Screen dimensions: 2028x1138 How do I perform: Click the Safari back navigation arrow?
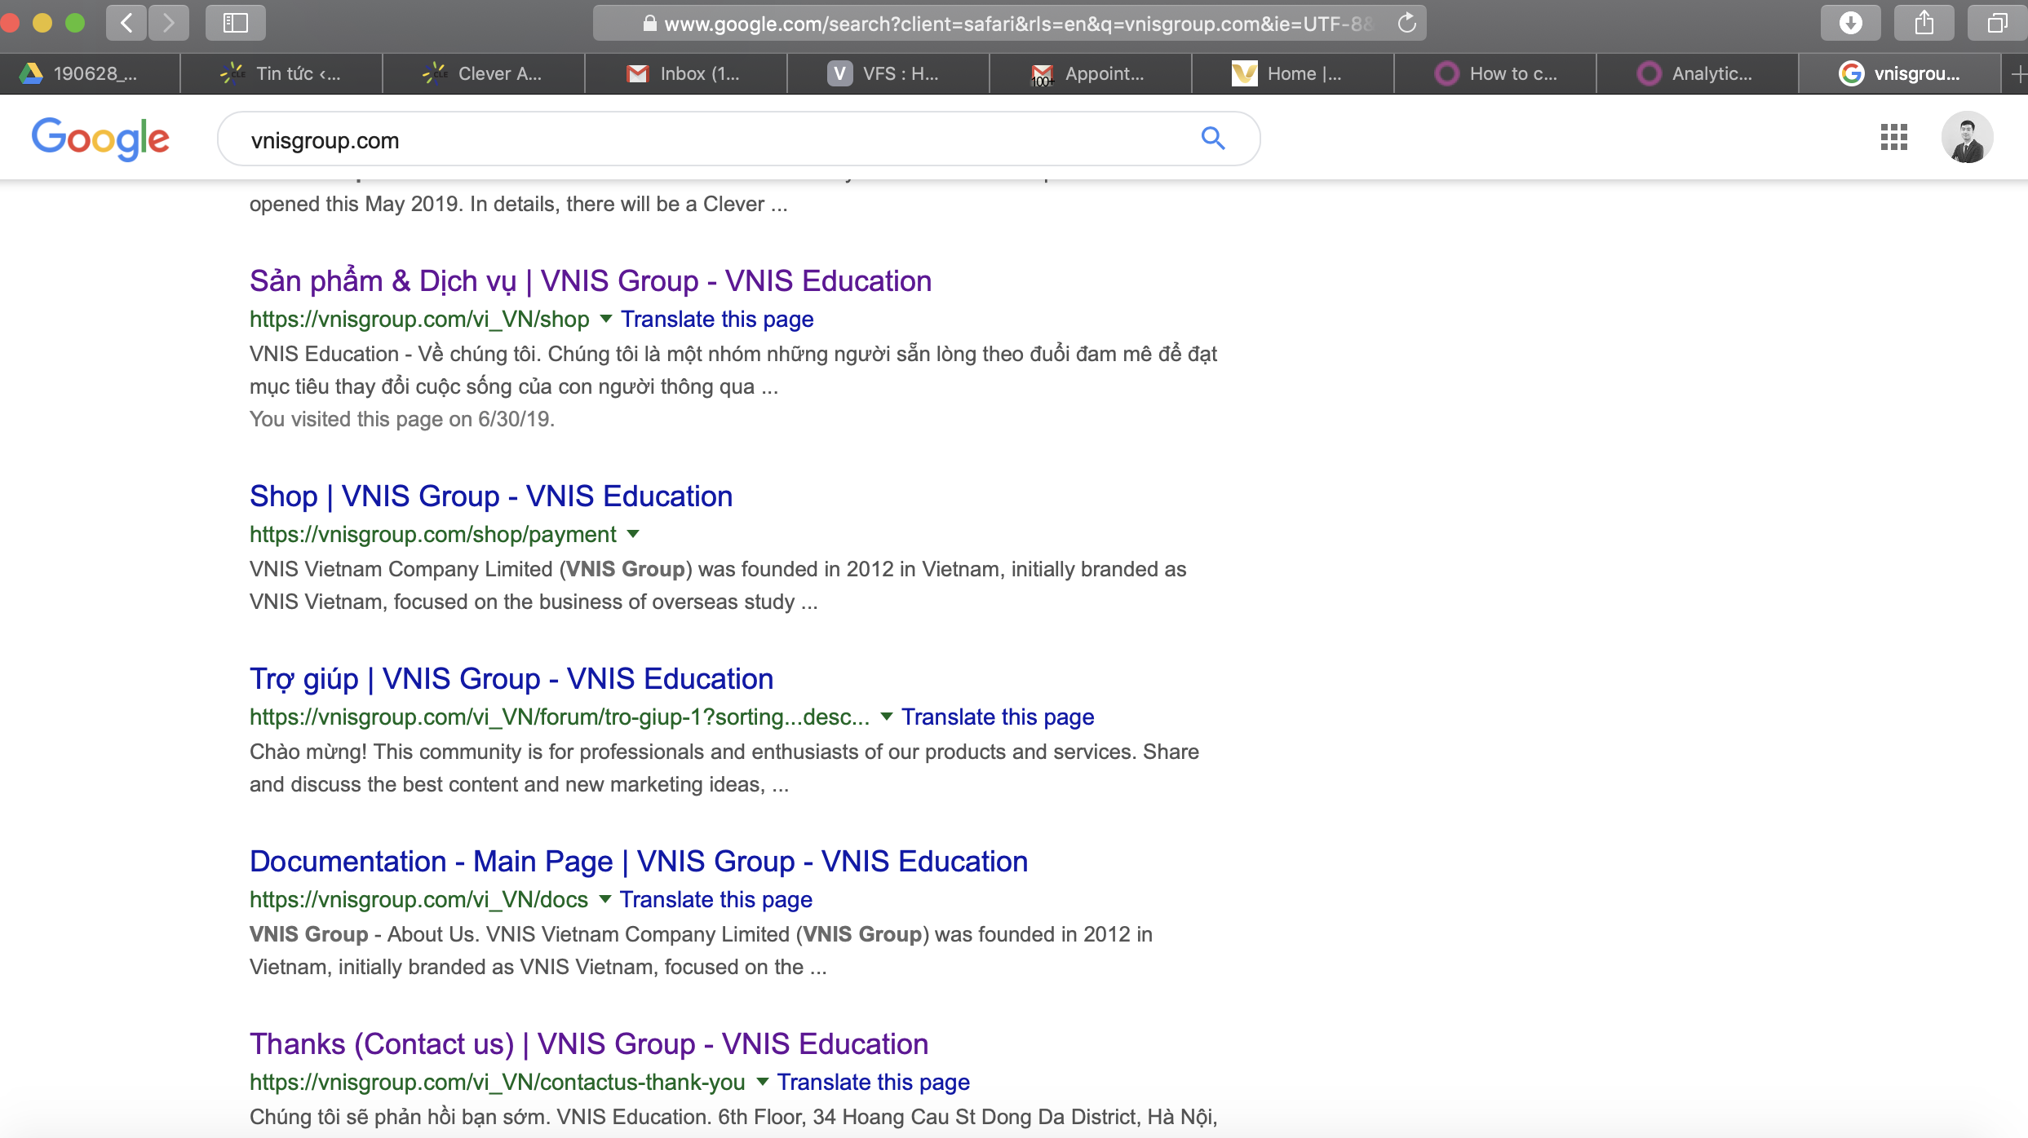(126, 23)
